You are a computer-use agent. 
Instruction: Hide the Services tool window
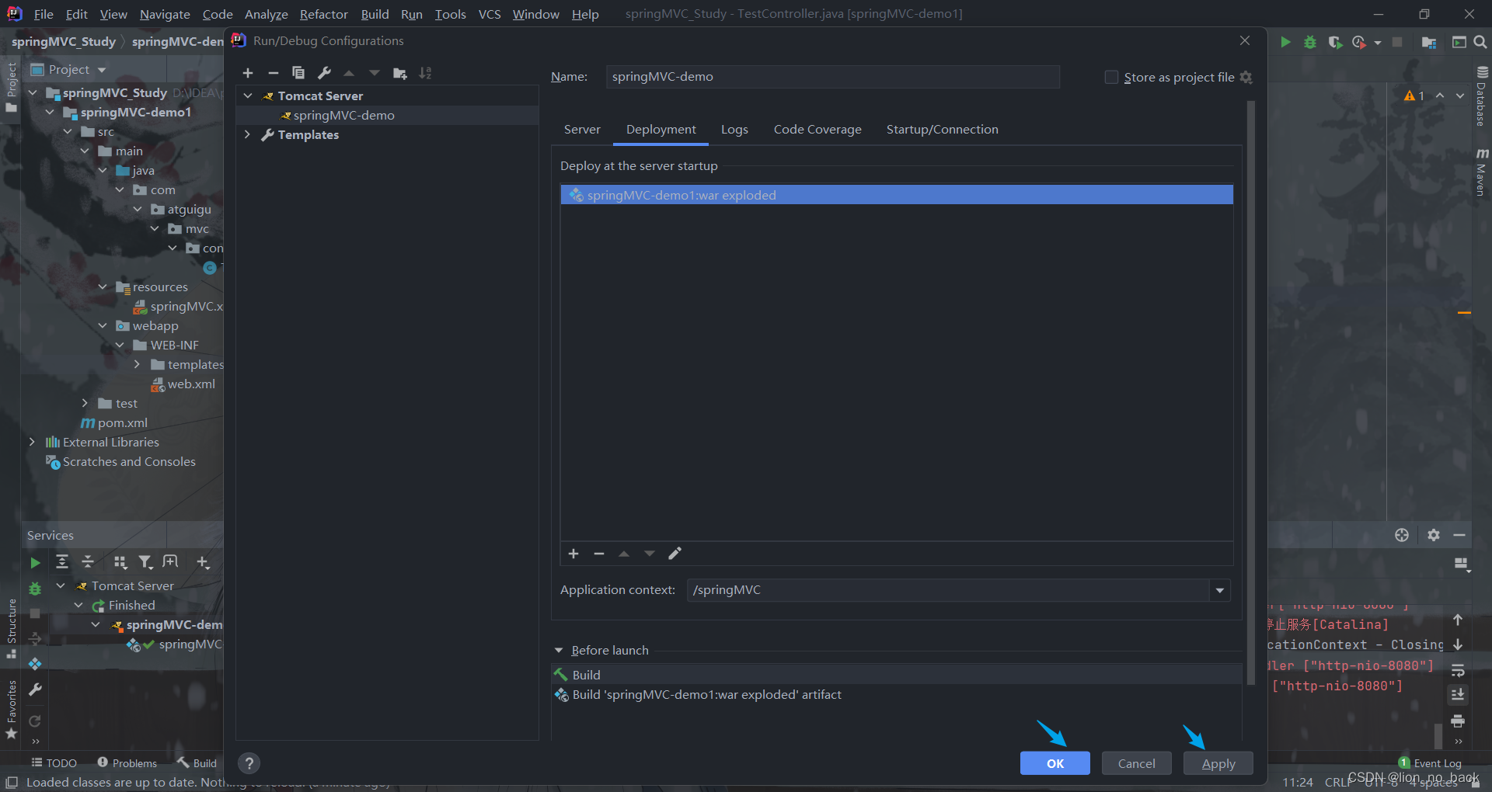(x=1459, y=535)
